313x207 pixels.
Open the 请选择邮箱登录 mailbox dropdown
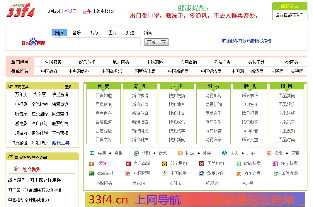tap(290, 15)
